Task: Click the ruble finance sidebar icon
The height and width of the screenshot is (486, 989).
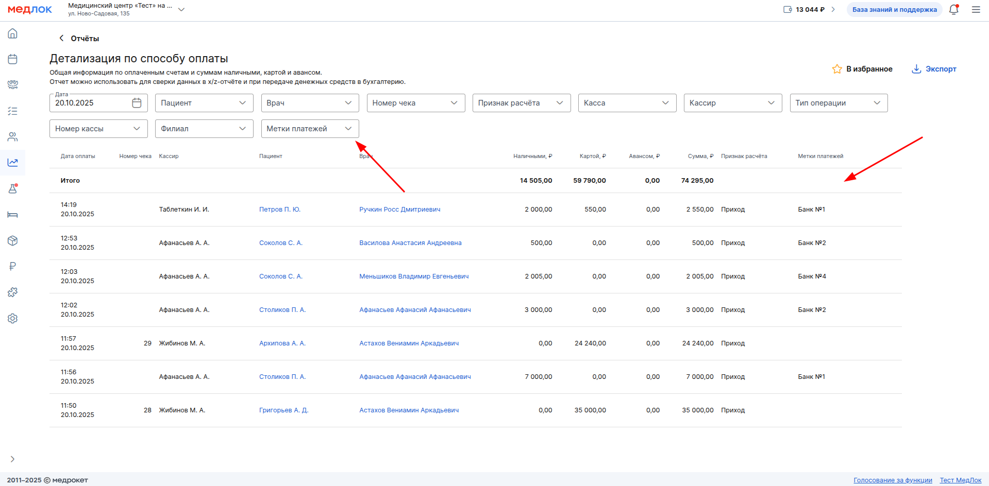Action: 13,266
